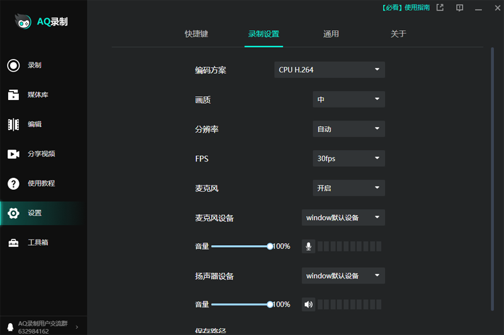
Task: Click the 设置 gear icon
Action: pyautogui.click(x=13, y=213)
